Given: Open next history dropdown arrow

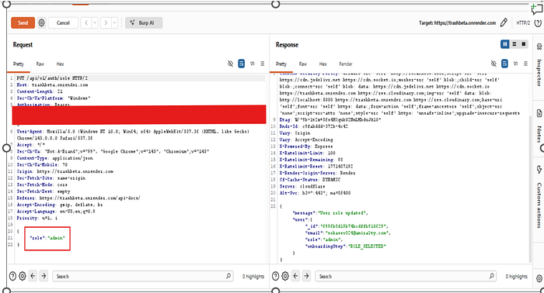Looking at the screenshot, I should [x=114, y=22].
